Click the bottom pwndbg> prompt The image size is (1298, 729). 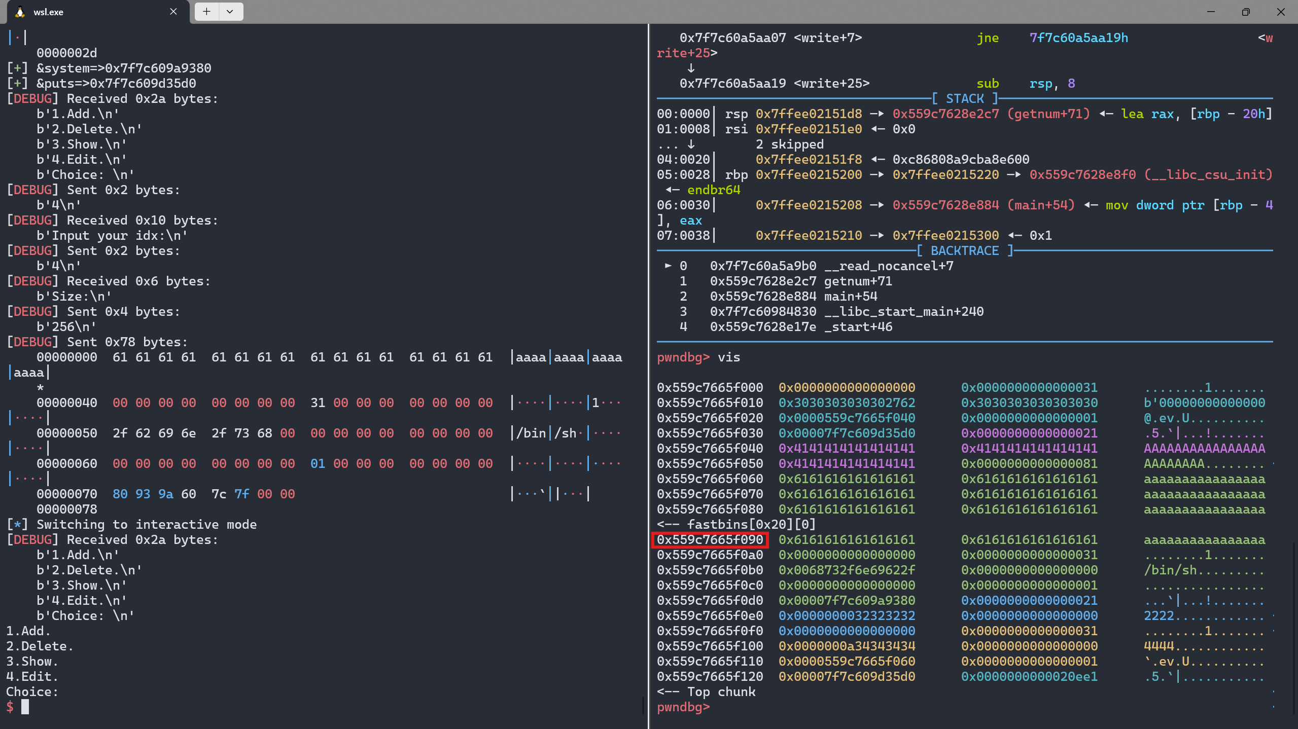[x=683, y=707]
